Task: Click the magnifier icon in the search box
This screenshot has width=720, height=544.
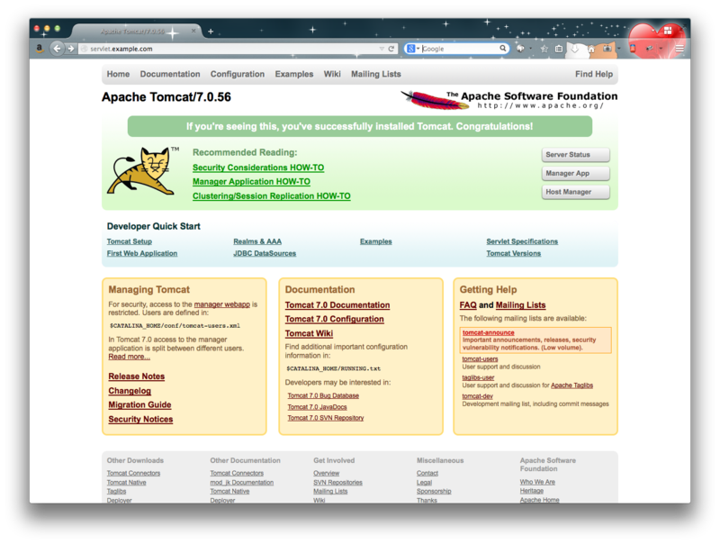Action: pos(504,49)
